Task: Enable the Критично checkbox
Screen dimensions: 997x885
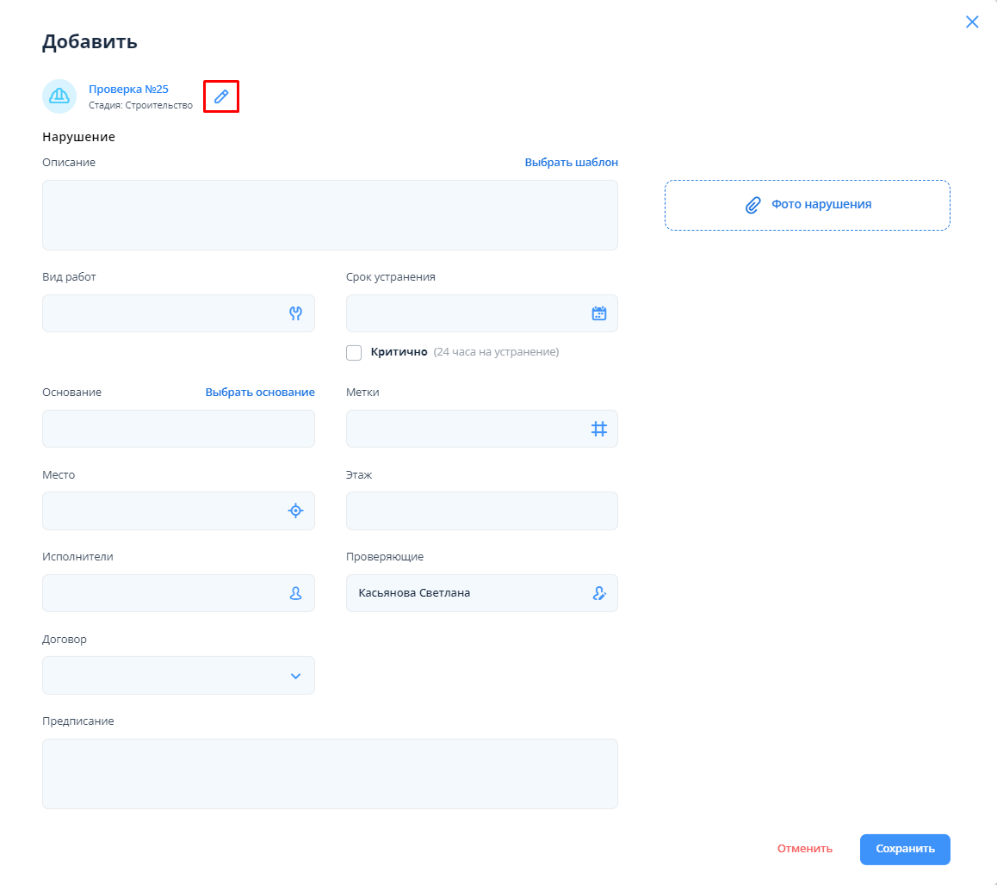Action: click(x=354, y=352)
